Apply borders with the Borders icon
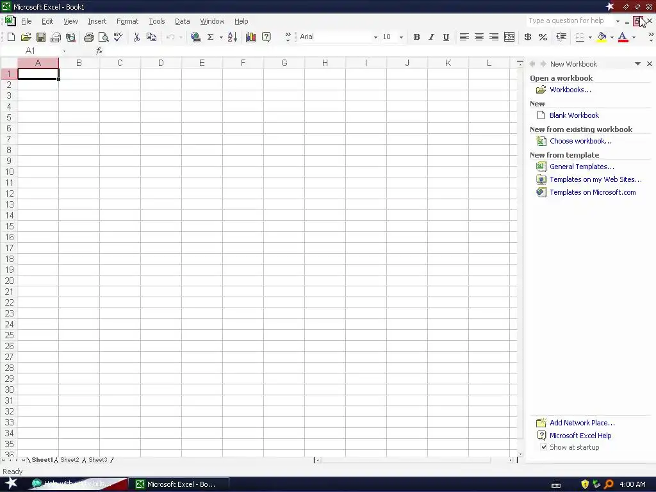The image size is (656, 492). (580, 37)
